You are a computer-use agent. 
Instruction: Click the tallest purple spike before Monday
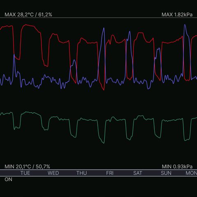point(185,25)
